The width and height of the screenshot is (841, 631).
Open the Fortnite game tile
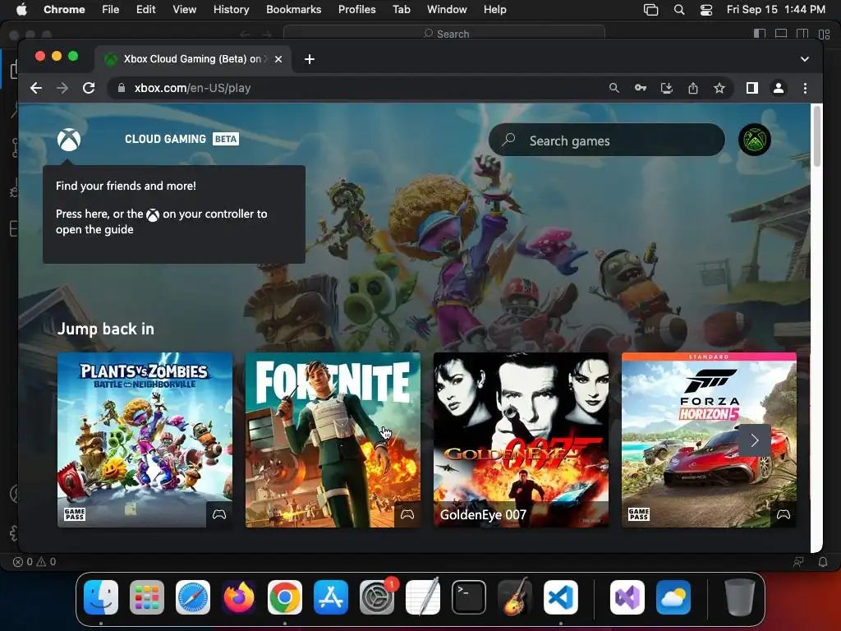coord(333,440)
